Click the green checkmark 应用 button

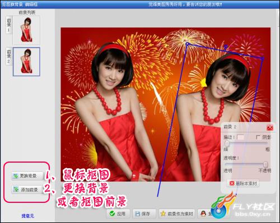(x=118, y=213)
